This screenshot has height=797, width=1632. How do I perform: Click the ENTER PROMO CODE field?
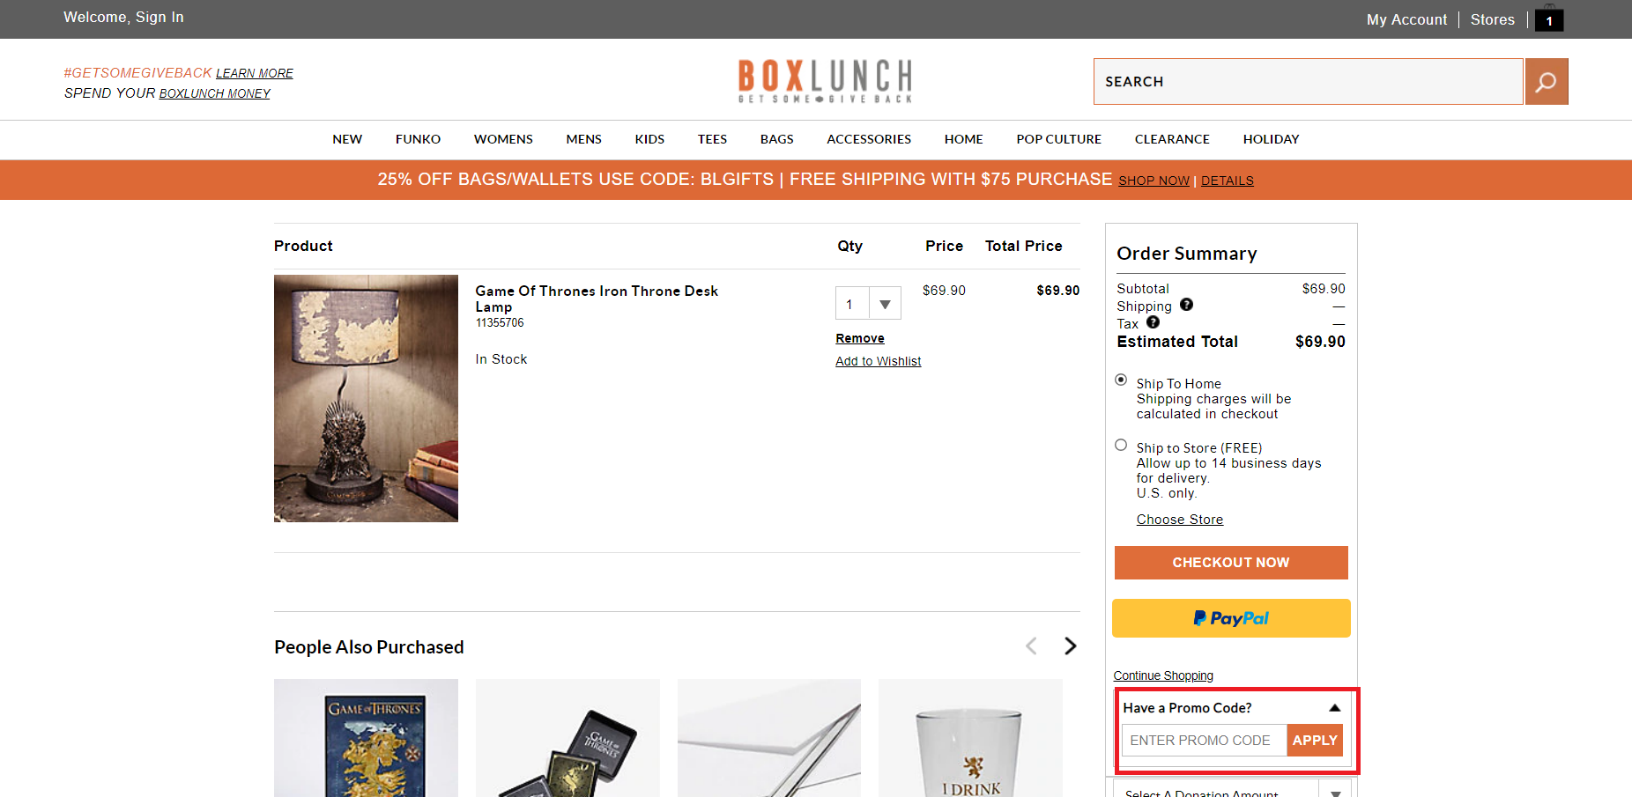tap(1205, 741)
